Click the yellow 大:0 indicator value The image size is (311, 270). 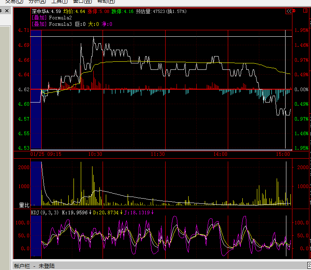(x=93, y=24)
